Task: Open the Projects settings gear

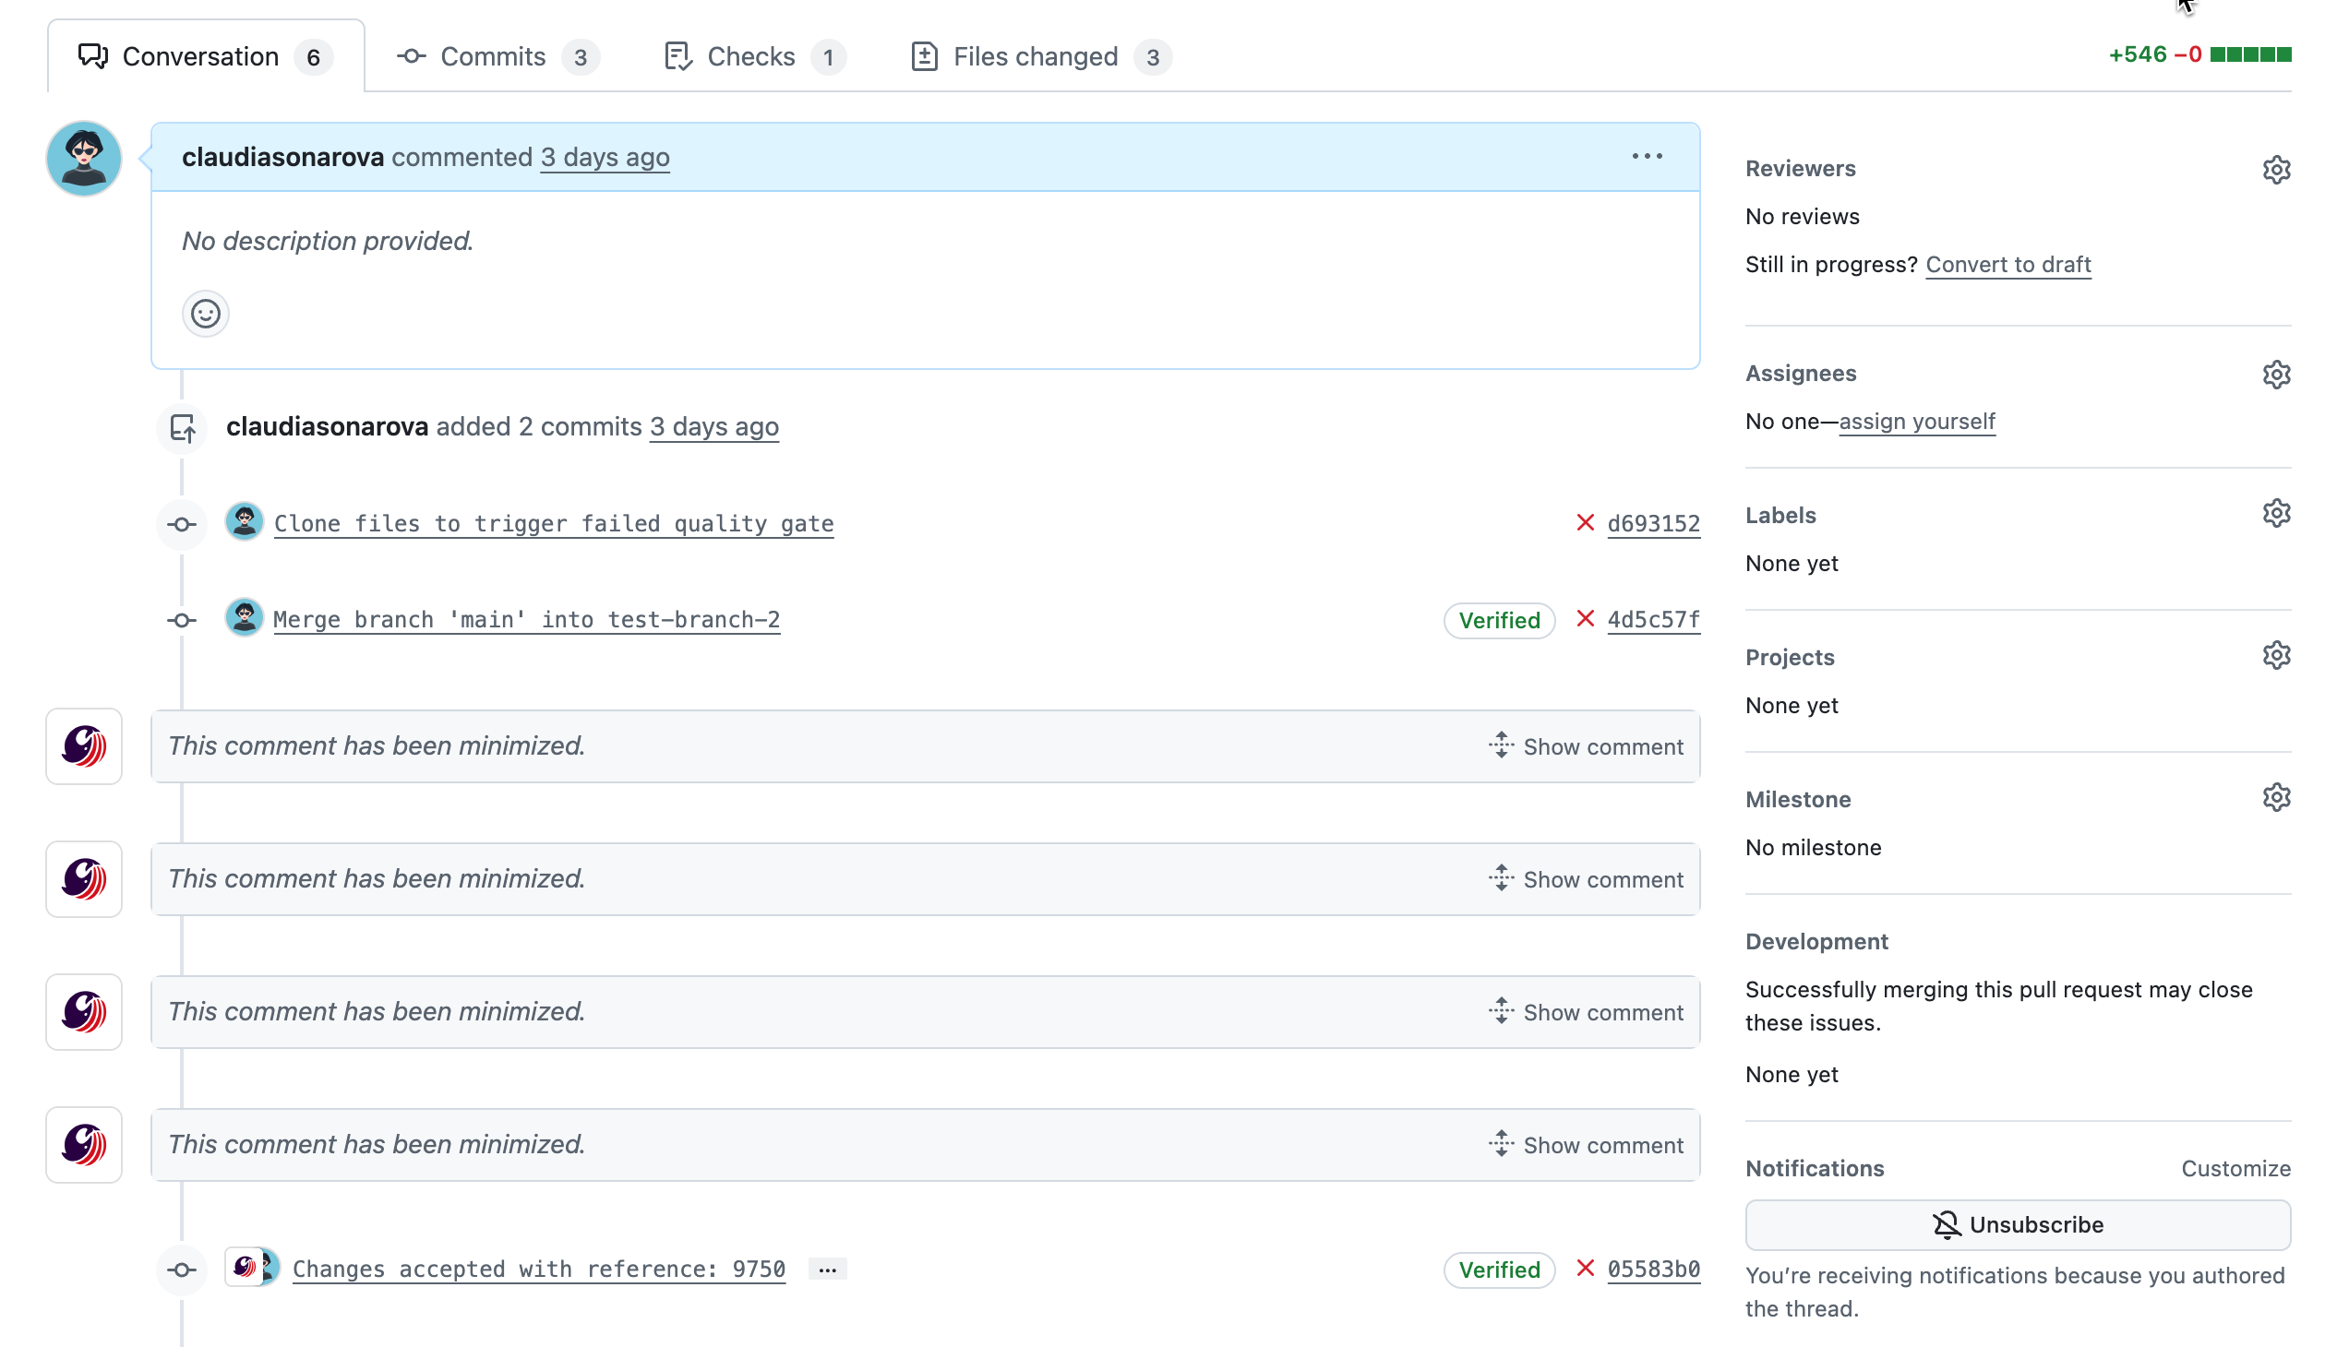Action: click(x=2277, y=655)
